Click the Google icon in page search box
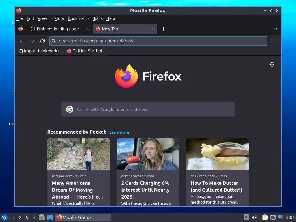The width and height of the screenshot is (296, 222). 70,109
